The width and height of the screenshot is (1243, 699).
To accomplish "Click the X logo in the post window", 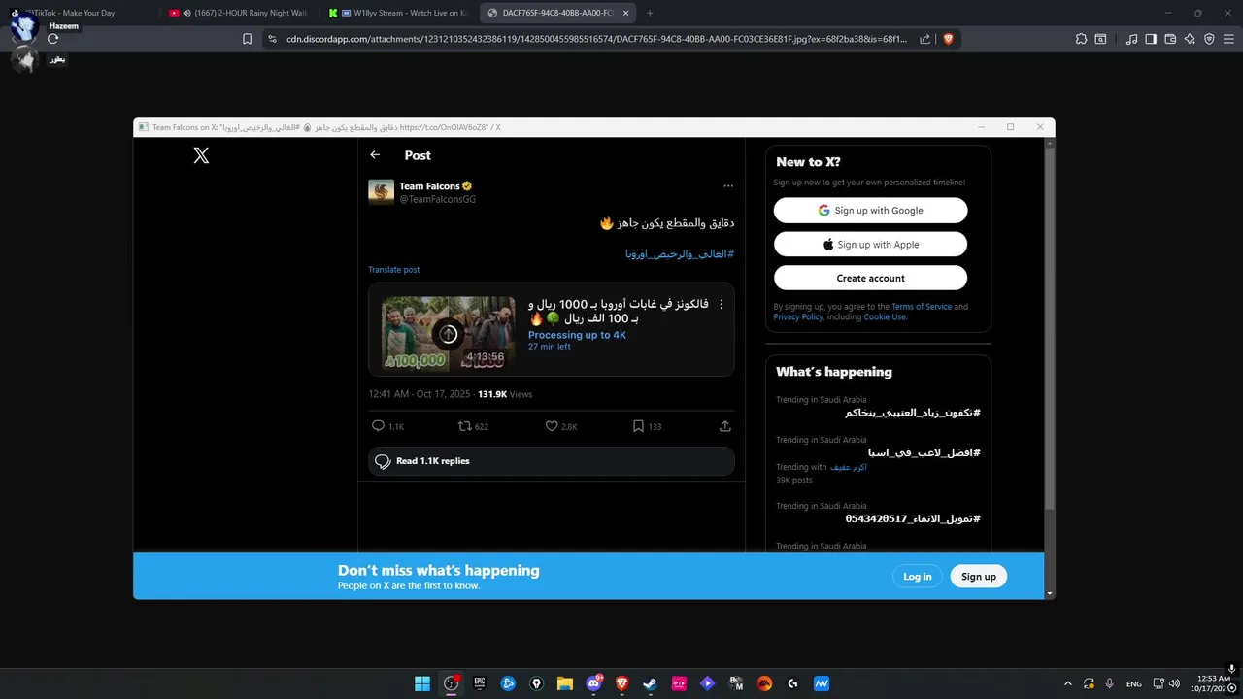I will [x=201, y=155].
